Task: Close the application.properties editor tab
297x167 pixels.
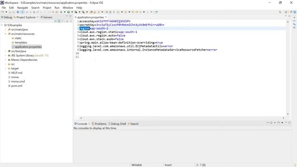Action: pyautogui.click(x=106, y=17)
